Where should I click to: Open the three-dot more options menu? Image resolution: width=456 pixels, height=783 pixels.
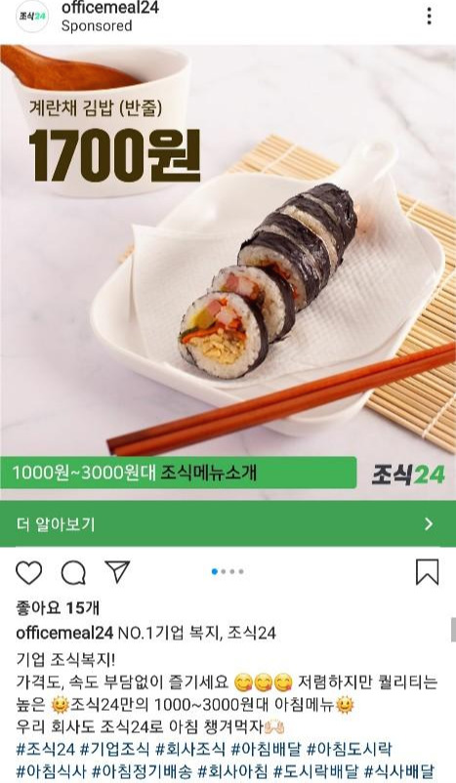429,17
